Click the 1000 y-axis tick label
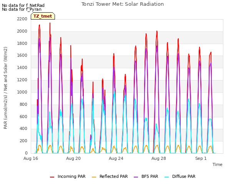The width and height of the screenshot is (246, 184). (x=22, y=92)
